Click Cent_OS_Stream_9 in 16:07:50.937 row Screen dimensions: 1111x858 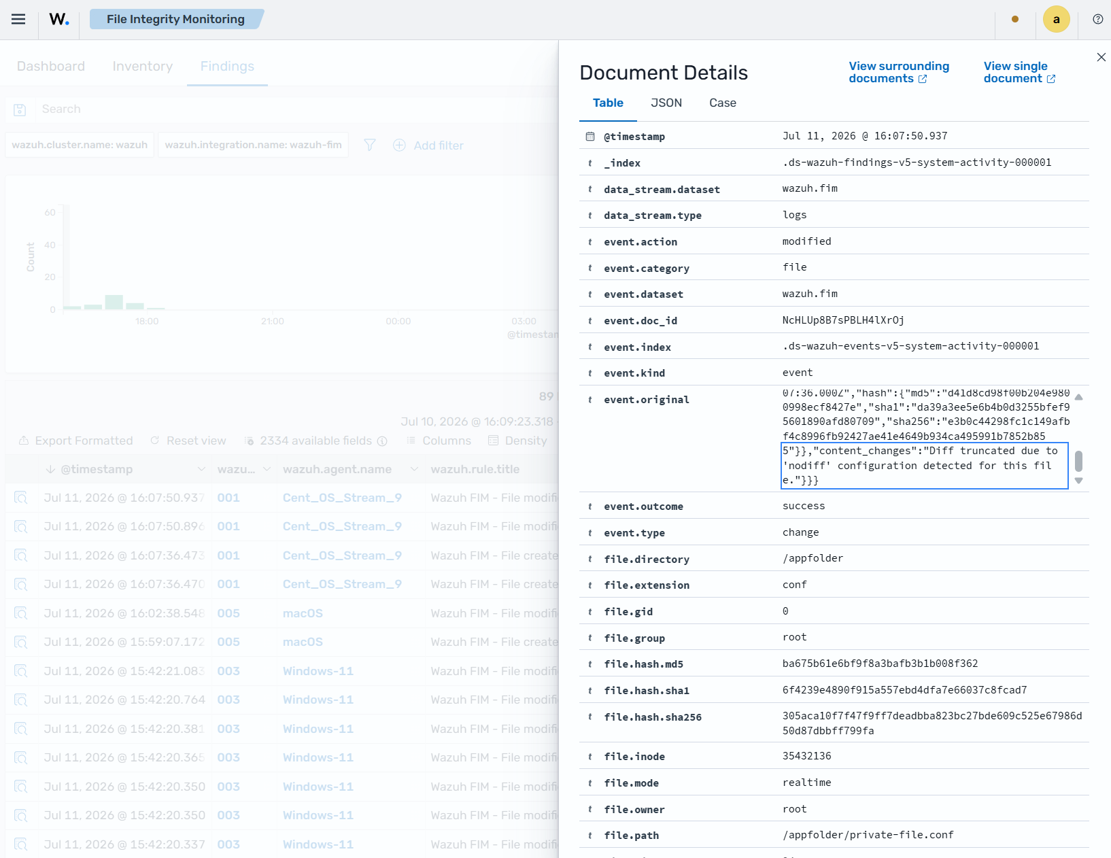pyautogui.click(x=342, y=498)
